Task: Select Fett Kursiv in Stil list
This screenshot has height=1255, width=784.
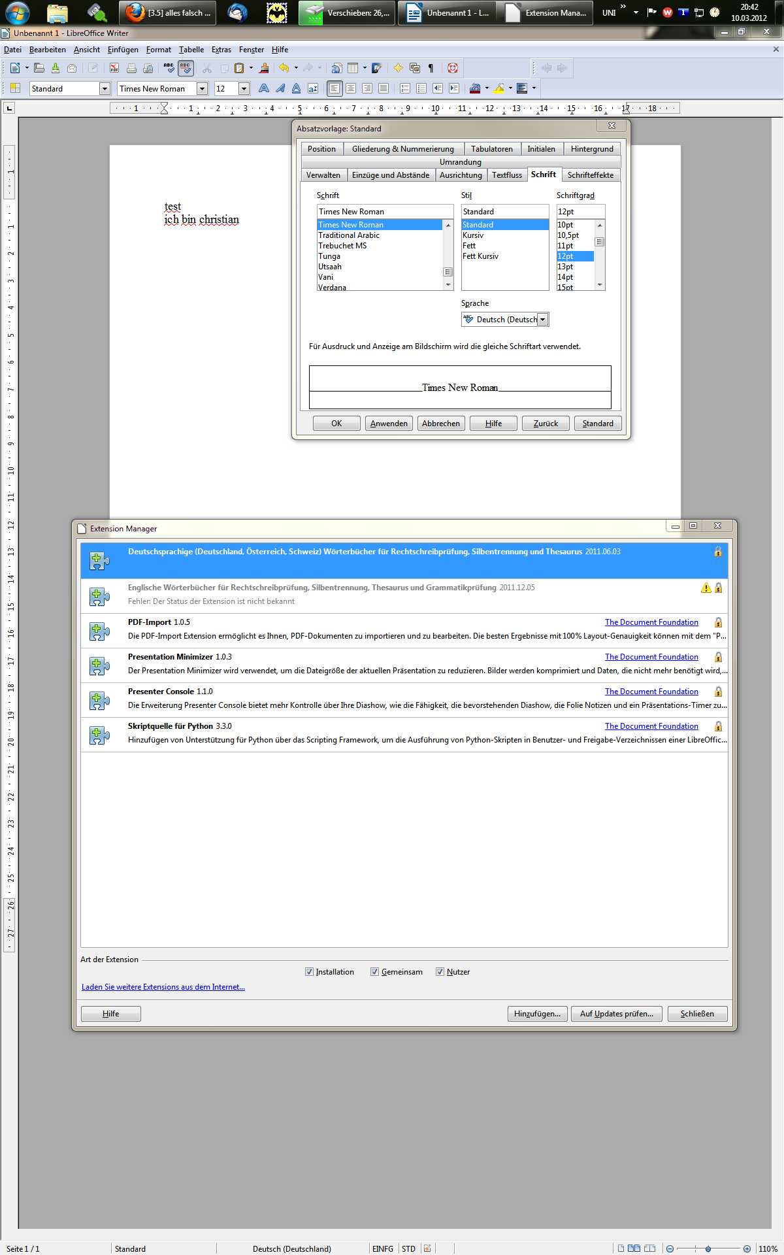Action: pyautogui.click(x=480, y=256)
